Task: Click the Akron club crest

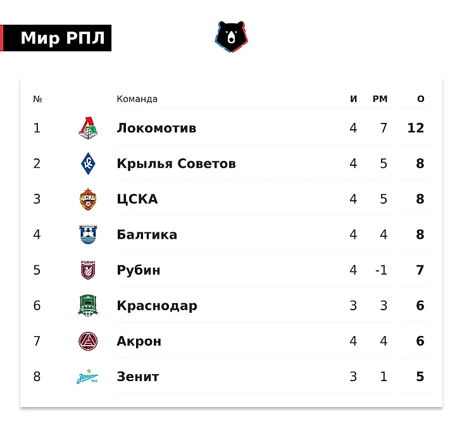Action: pos(88,341)
